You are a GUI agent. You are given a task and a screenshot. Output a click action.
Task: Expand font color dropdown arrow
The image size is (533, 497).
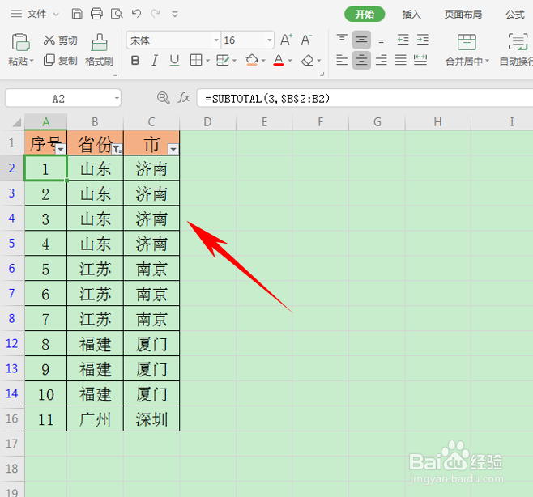pos(290,61)
